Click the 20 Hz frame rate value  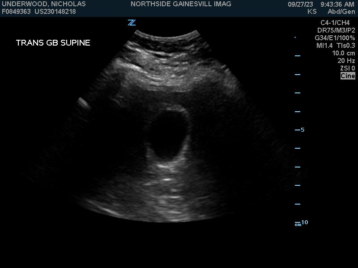coord(346,61)
